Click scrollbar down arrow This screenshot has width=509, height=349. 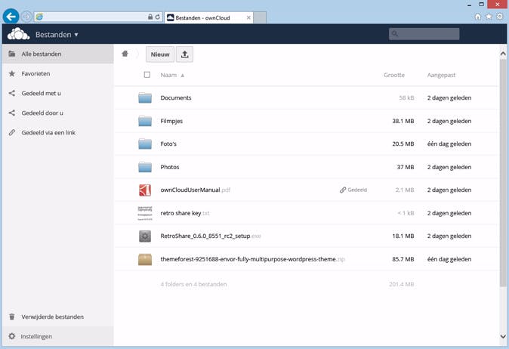tap(503, 337)
